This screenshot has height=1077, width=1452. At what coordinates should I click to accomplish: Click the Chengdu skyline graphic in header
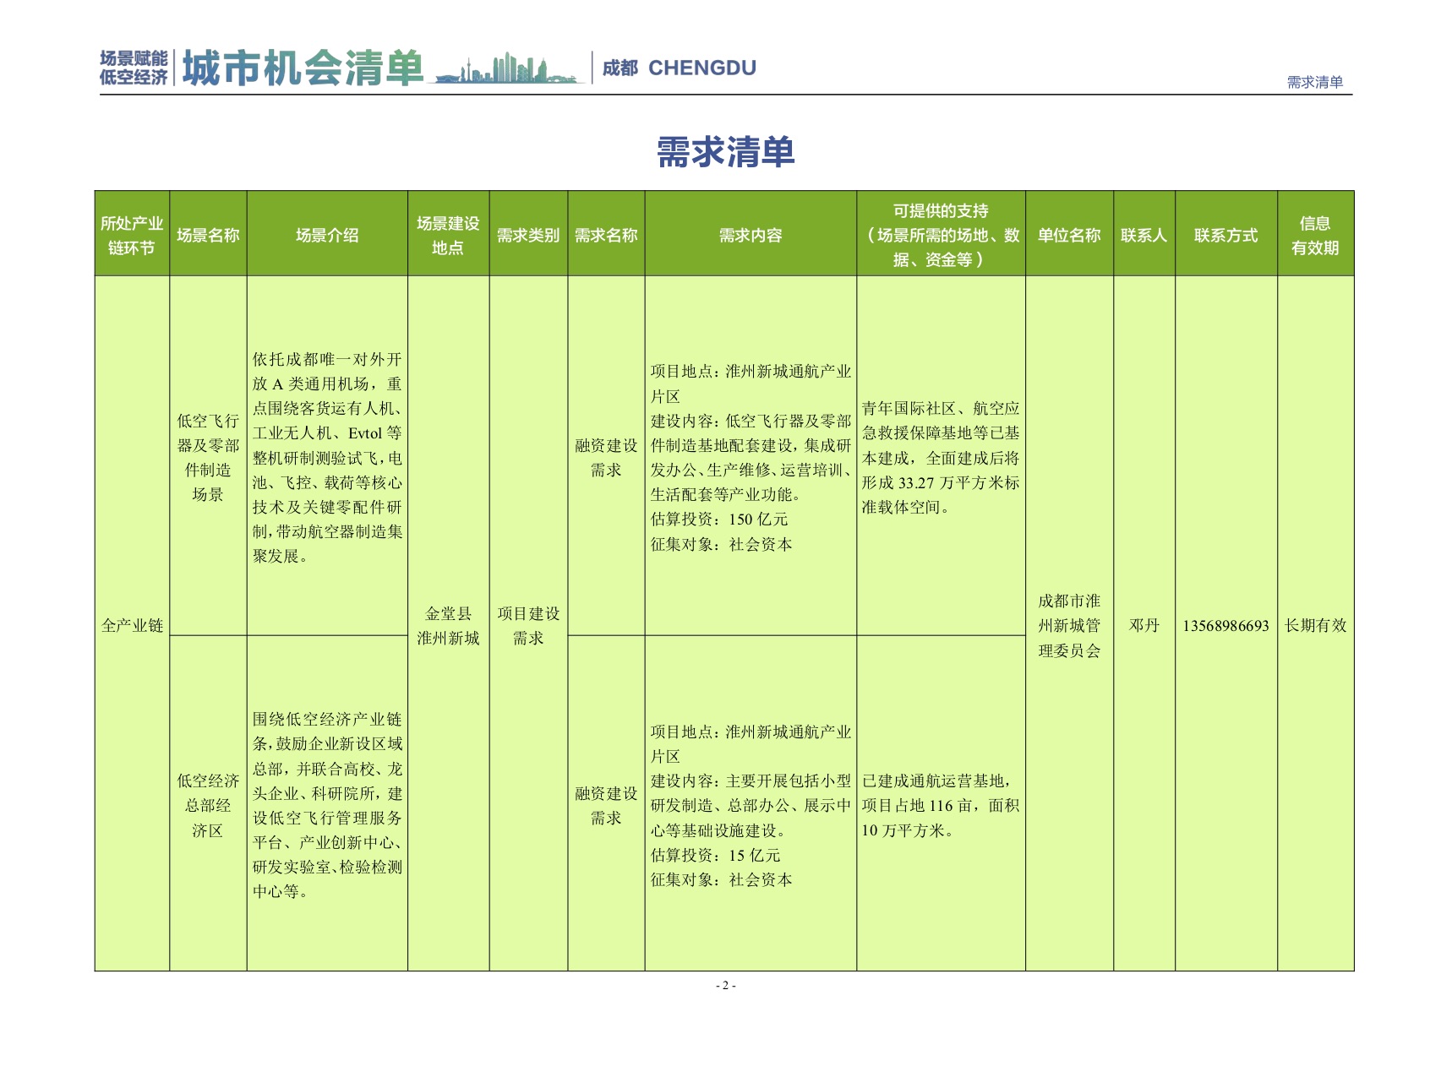click(507, 68)
